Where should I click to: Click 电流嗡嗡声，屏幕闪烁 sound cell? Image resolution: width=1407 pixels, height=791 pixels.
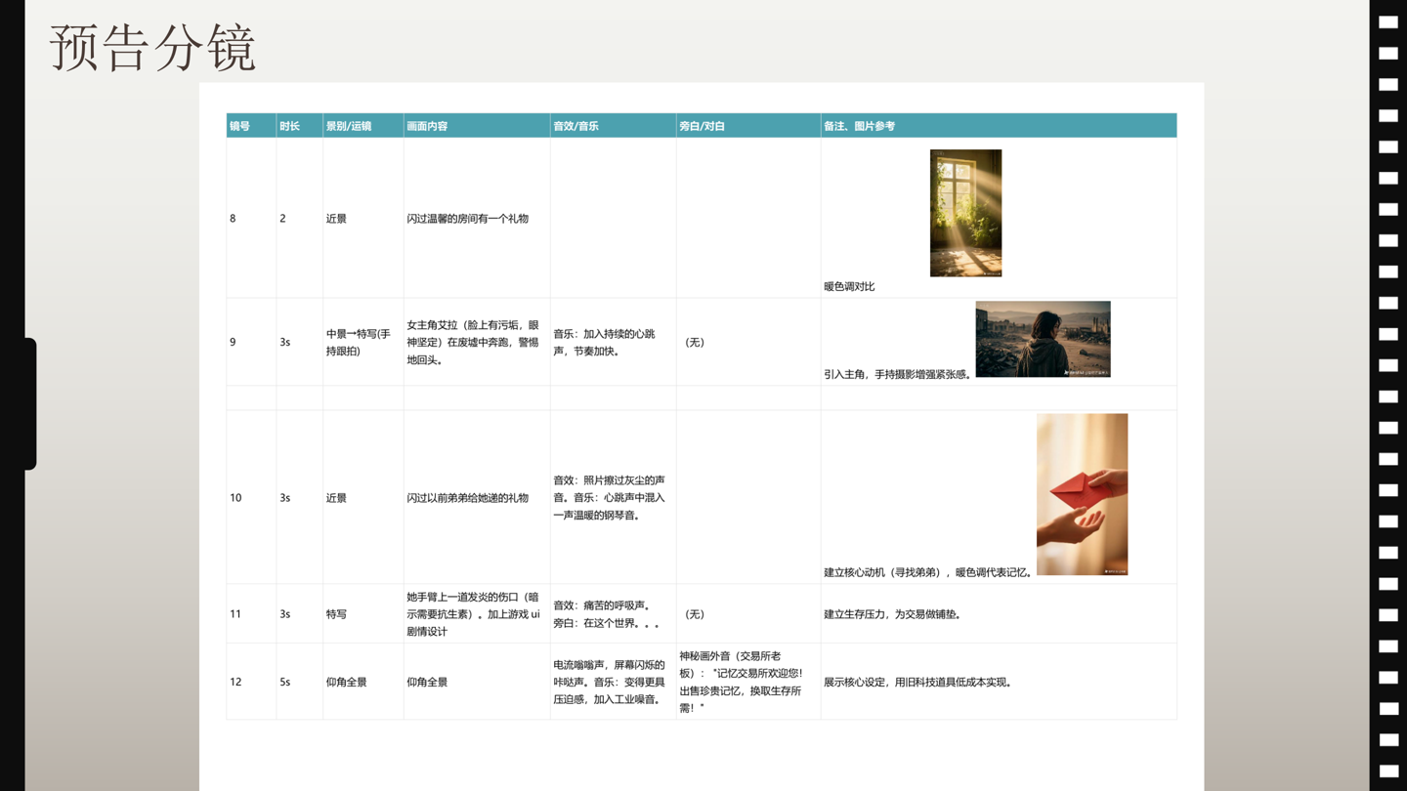pyautogui.click(x=613, y=682)
